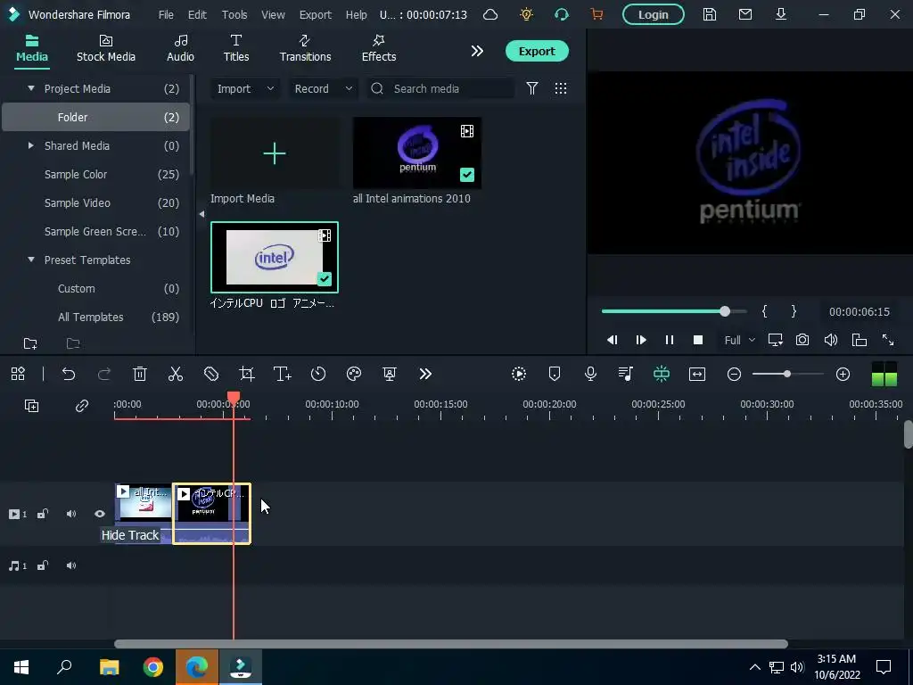
Task: Expand more timeline tools with double chevron
Action: [425, 374]
